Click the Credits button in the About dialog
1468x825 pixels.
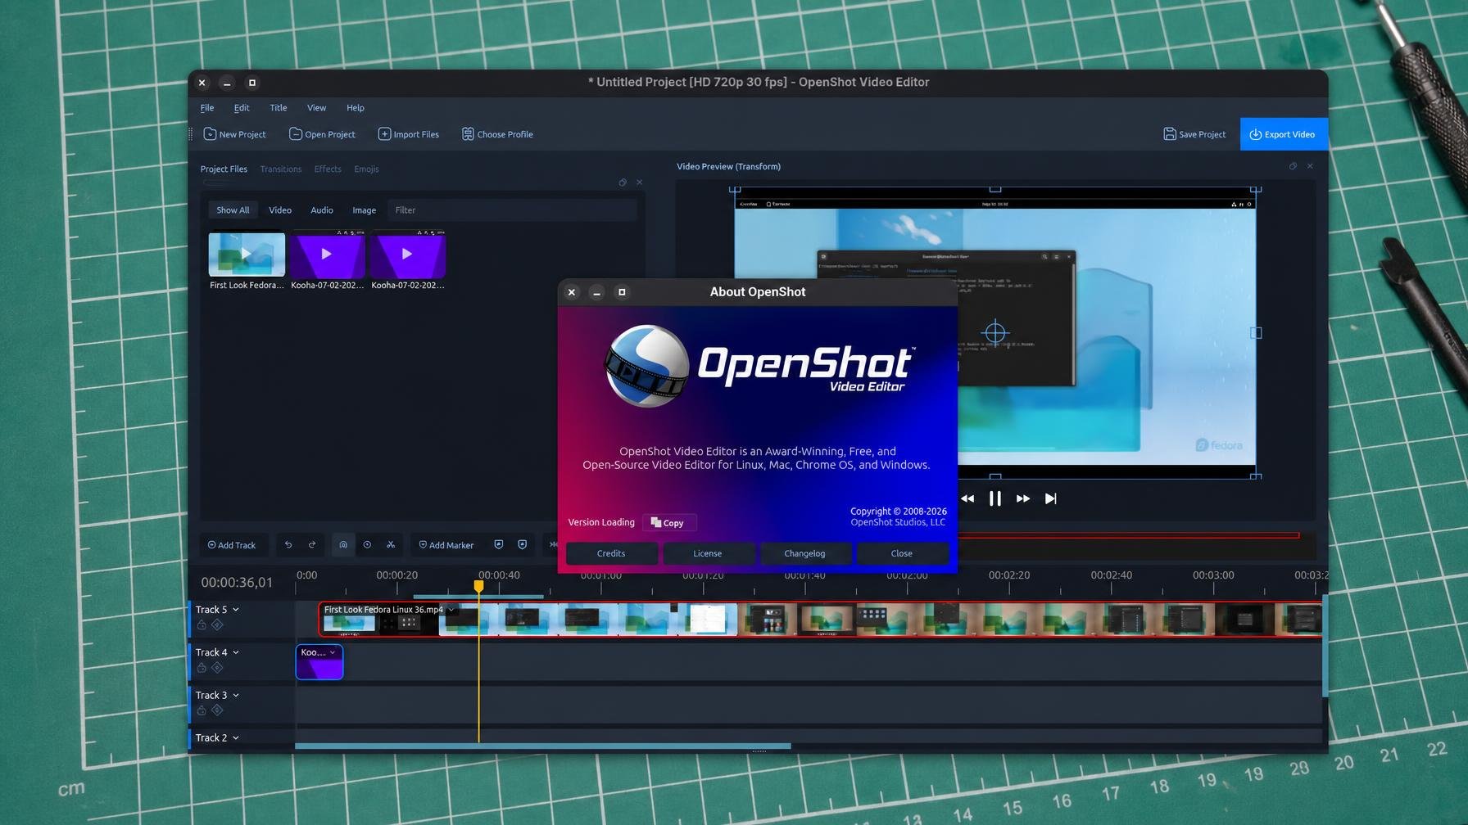click(x=611, y=553)
